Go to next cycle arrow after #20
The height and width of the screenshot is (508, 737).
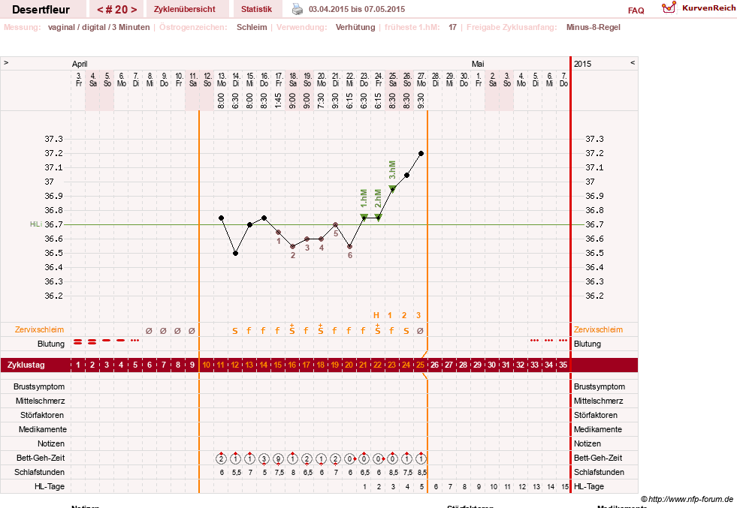(x=134, y=10)
